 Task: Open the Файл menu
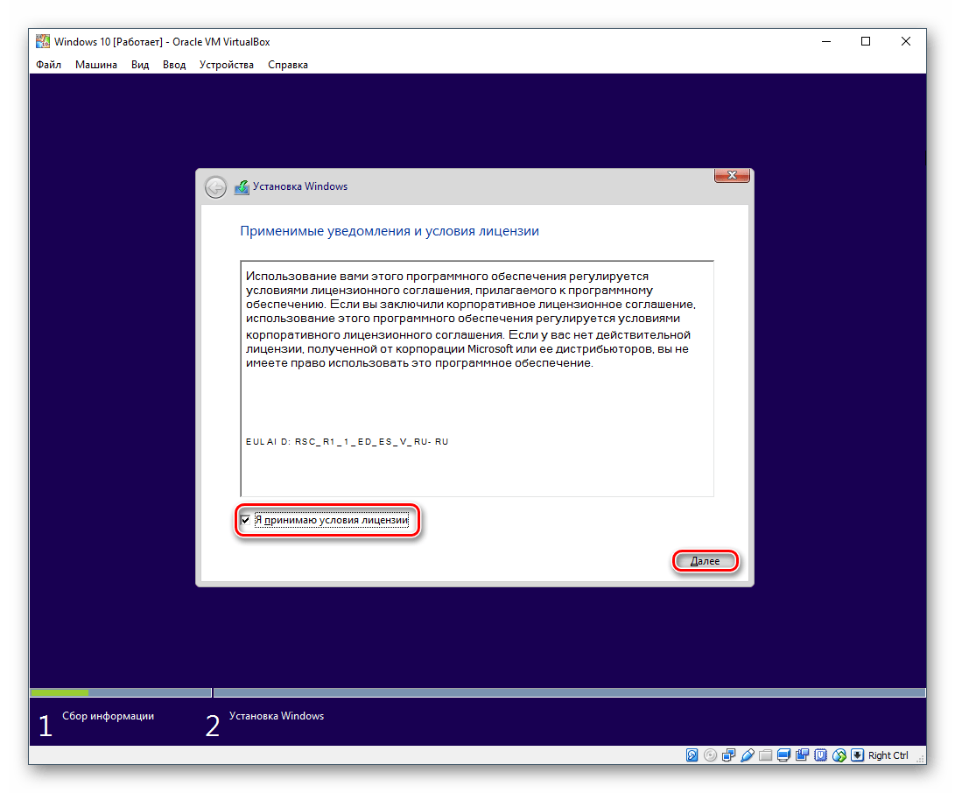point(49,65)
